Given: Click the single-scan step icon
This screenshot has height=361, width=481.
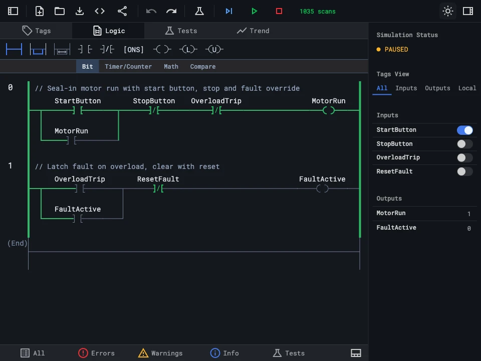Looking at the screenshot, I should click(229, 11).
